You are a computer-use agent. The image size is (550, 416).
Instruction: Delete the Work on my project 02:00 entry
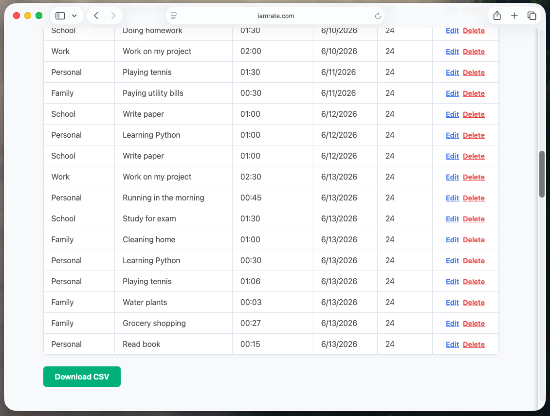[x=474, y=52]
